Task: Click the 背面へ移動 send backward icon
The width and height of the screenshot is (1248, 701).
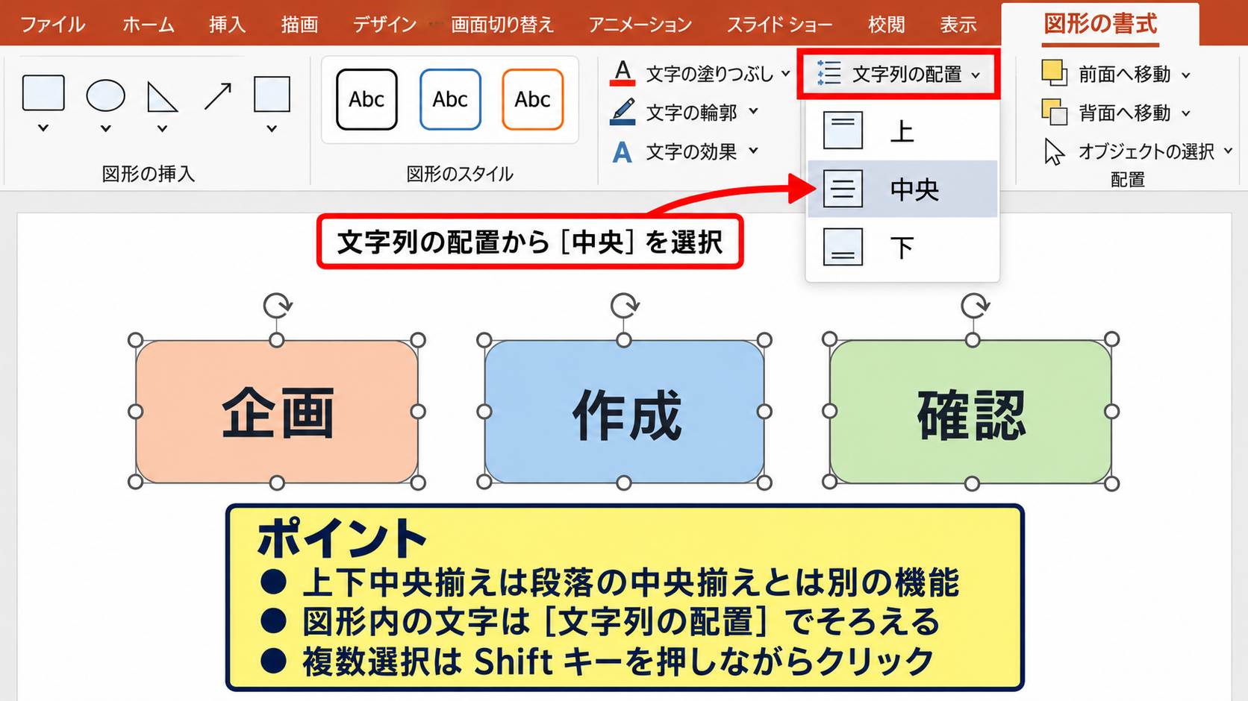Action: [x=1054, y=113]
